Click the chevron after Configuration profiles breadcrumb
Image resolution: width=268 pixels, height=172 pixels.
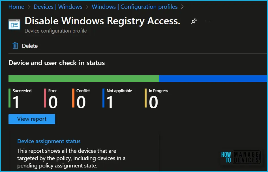pos(182,7)
